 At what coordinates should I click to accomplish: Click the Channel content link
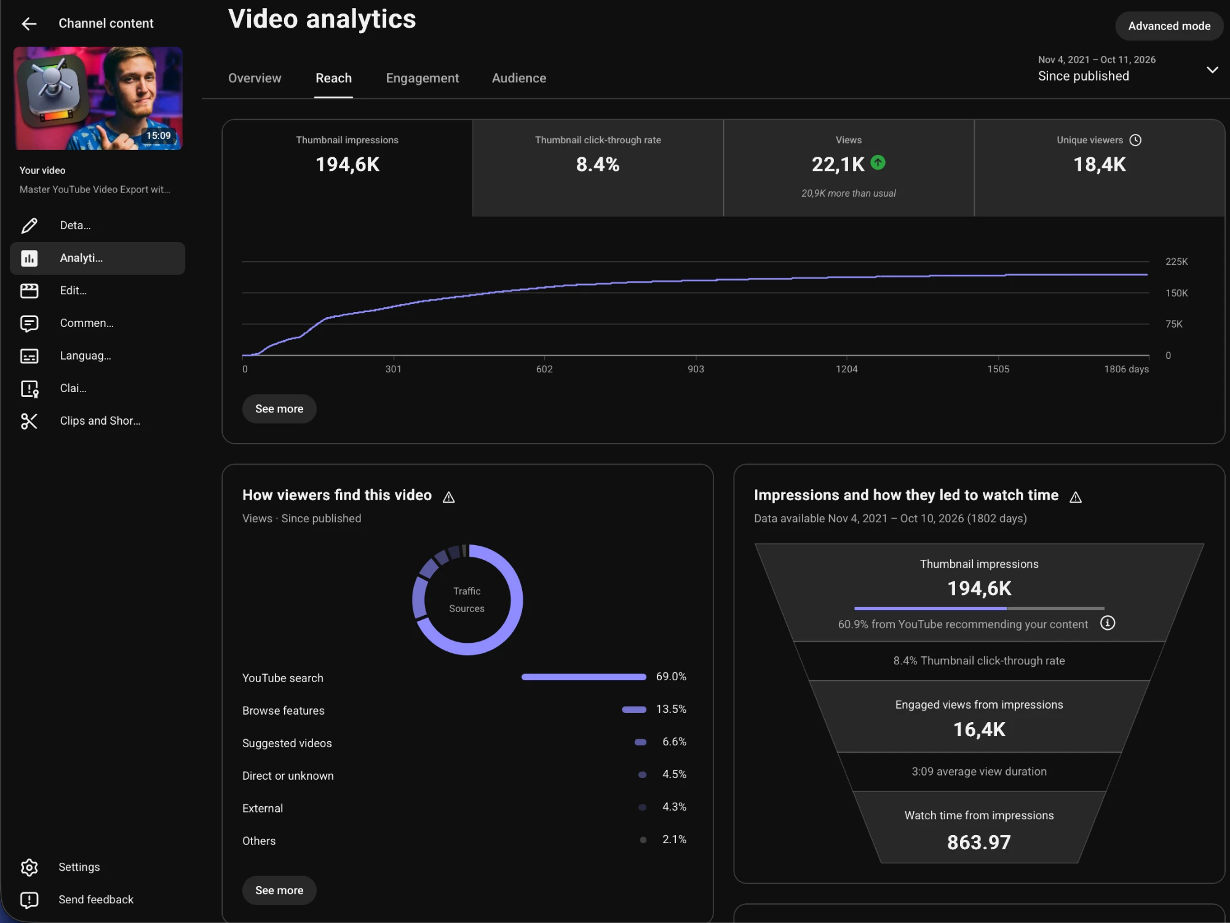click(x=106, y=23)
